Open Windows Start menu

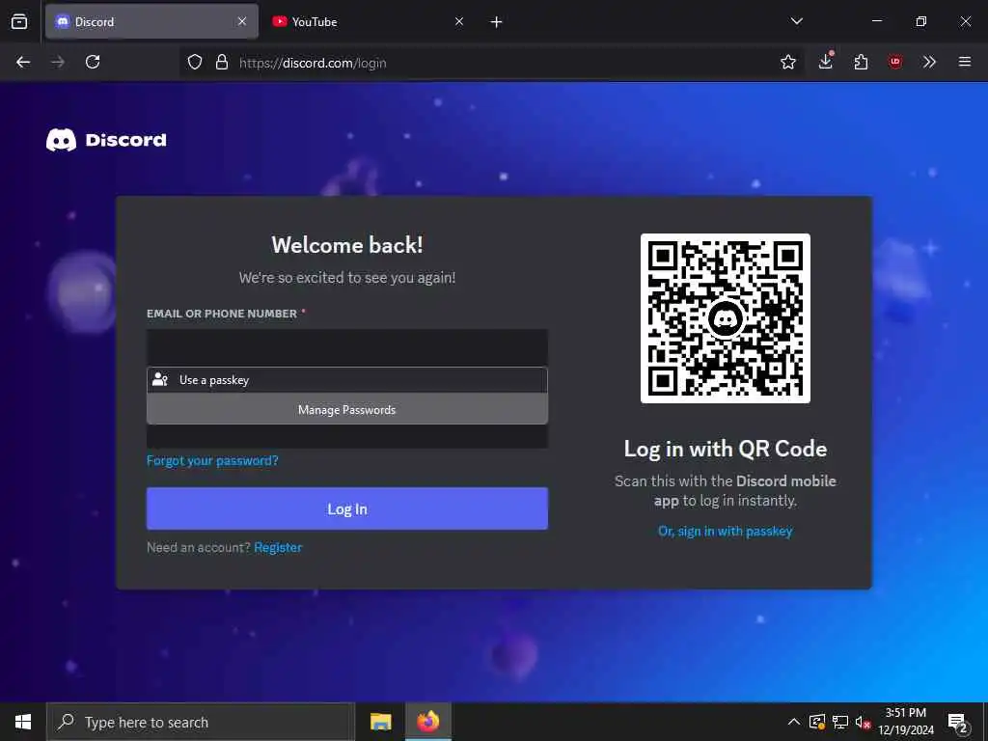(23, 722)
